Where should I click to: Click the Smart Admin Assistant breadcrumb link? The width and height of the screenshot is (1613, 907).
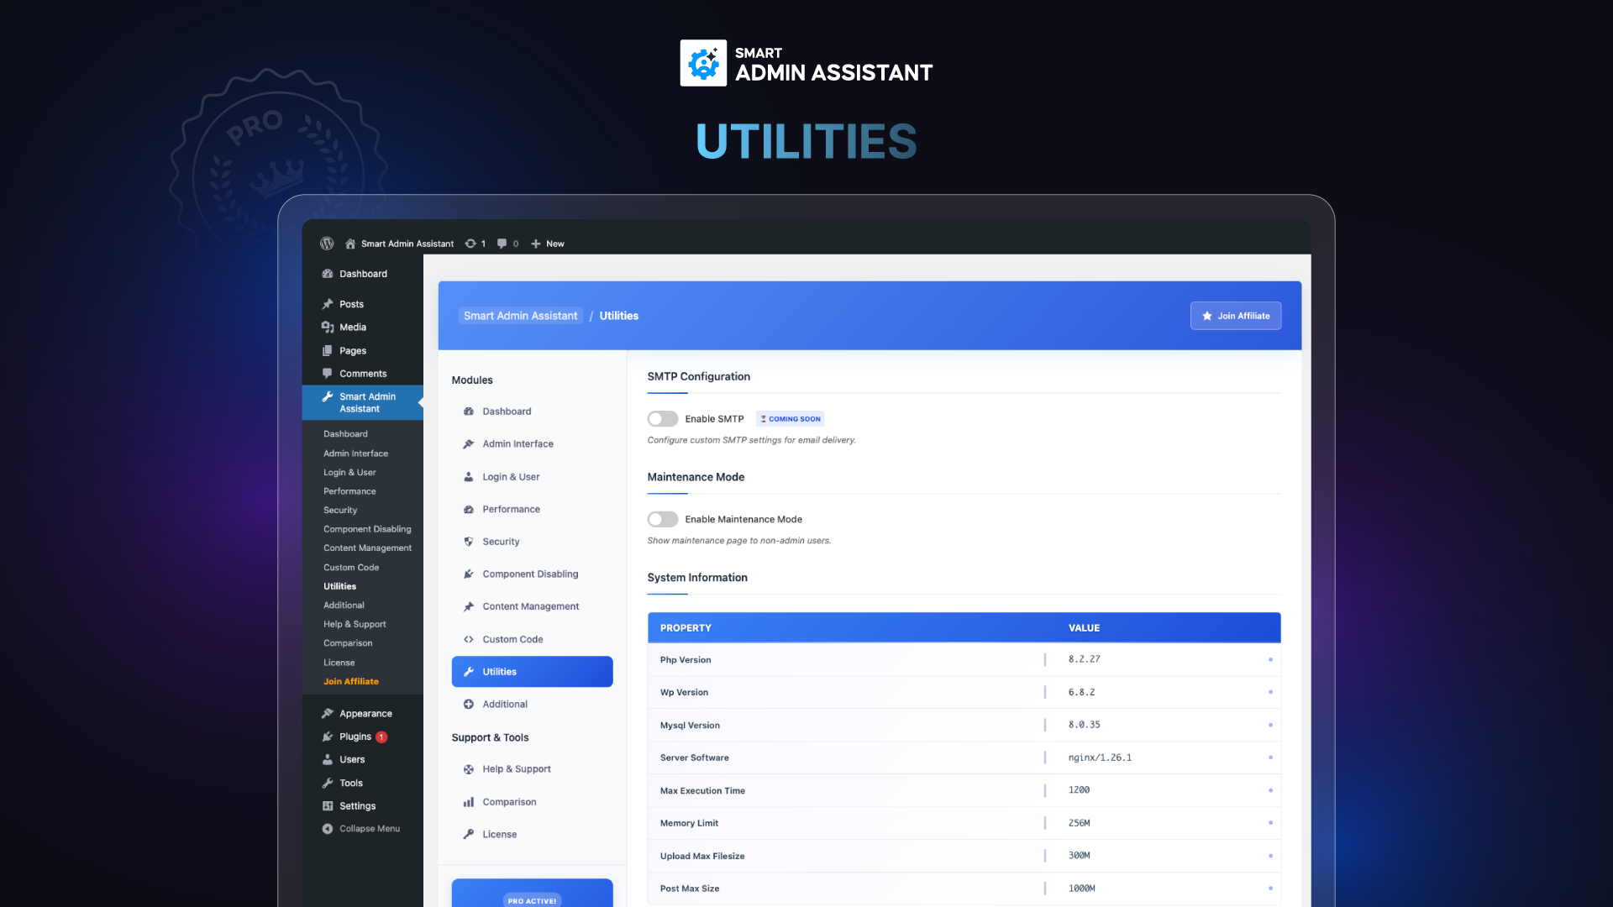coord(520,316)
